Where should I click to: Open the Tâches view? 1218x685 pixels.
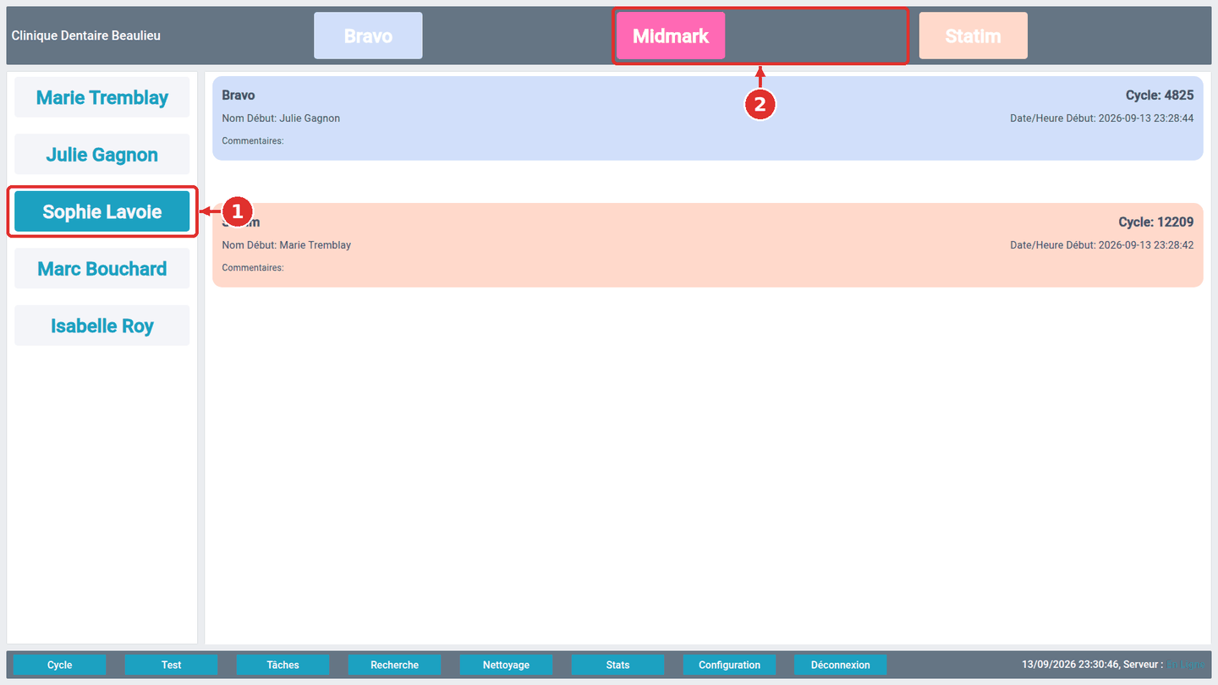(x=283, y=665)
